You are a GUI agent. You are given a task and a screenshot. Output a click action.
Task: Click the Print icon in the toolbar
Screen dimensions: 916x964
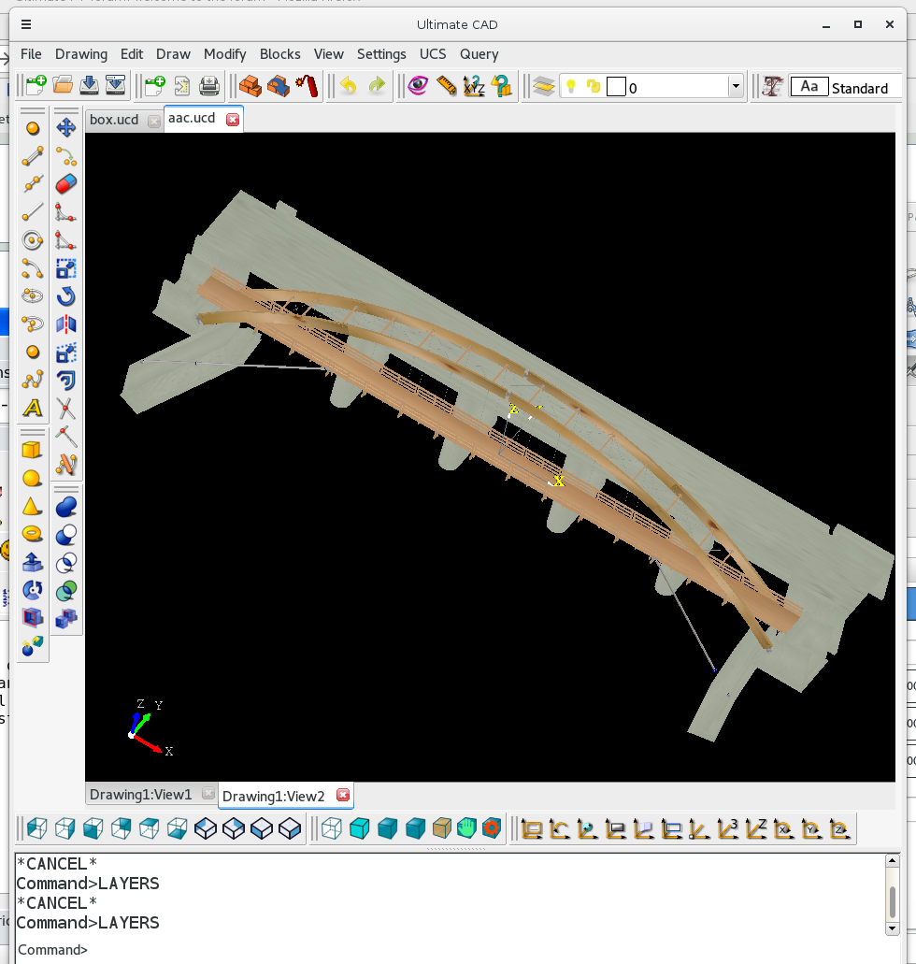[x=209, y=87]
